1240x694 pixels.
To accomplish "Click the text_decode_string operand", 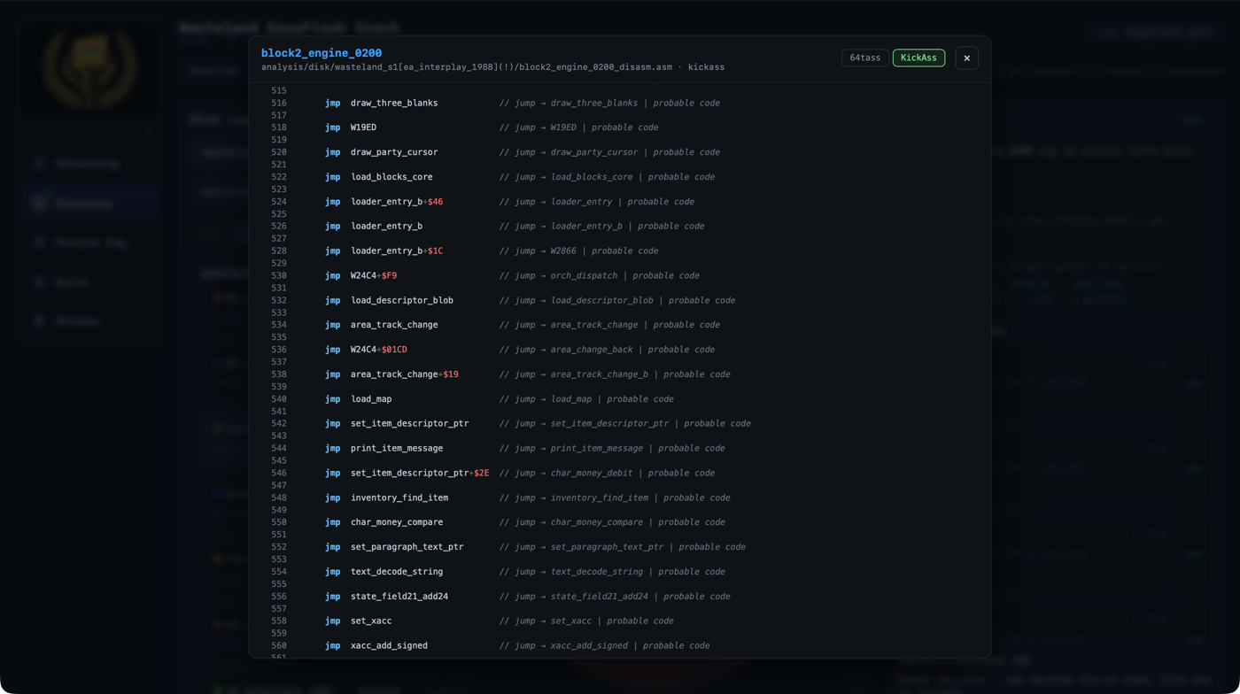I will coord(397,572).
